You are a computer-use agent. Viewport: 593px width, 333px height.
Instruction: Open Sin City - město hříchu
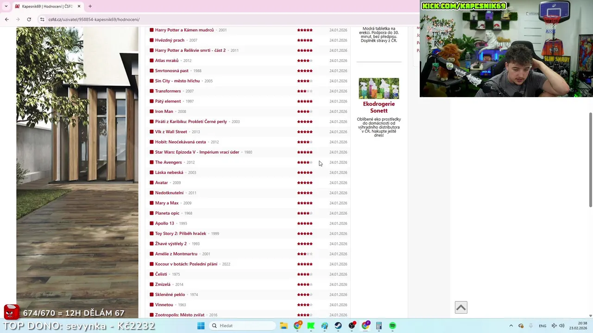[x=177, y=81]
